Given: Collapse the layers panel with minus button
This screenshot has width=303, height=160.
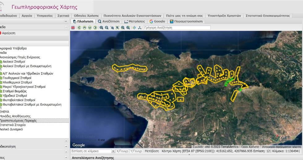Looking at the screenshot, I should [x=66, y=27].
